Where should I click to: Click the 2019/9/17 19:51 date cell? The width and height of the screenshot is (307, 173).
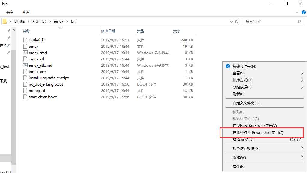tap(115, 40)
